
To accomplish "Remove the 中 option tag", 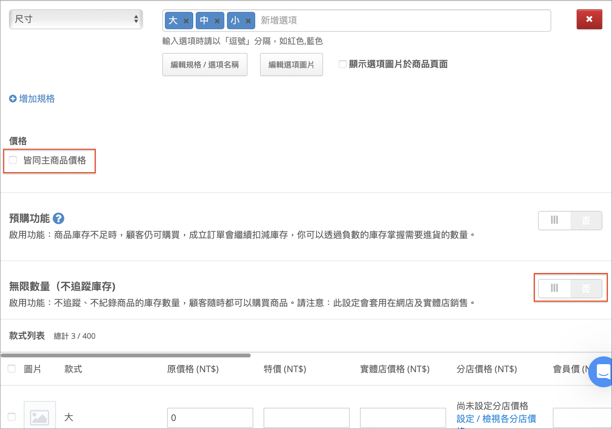I will 217,21.
